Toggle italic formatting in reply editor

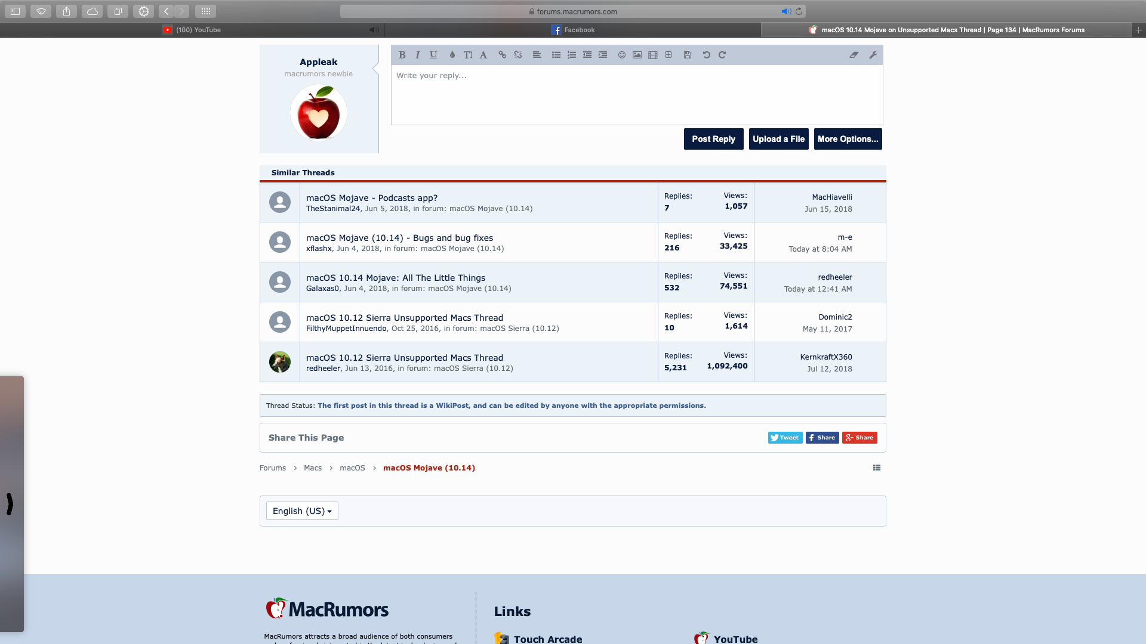(x=418, y=55)
